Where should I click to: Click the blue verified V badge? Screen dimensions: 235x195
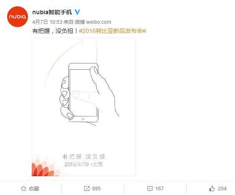pos(77,12)
